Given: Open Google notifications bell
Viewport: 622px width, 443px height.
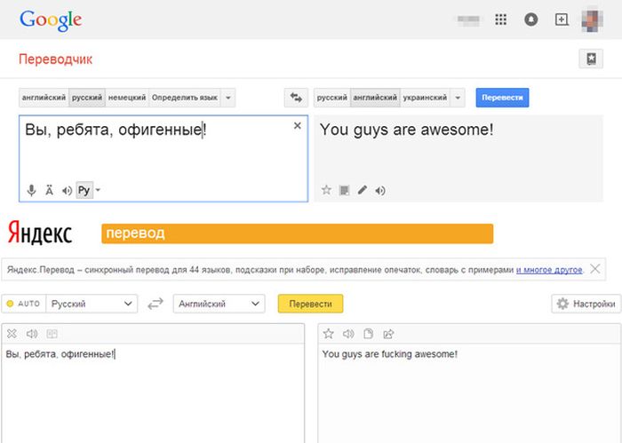Looking at the screenshot, I should pos(531,20).
